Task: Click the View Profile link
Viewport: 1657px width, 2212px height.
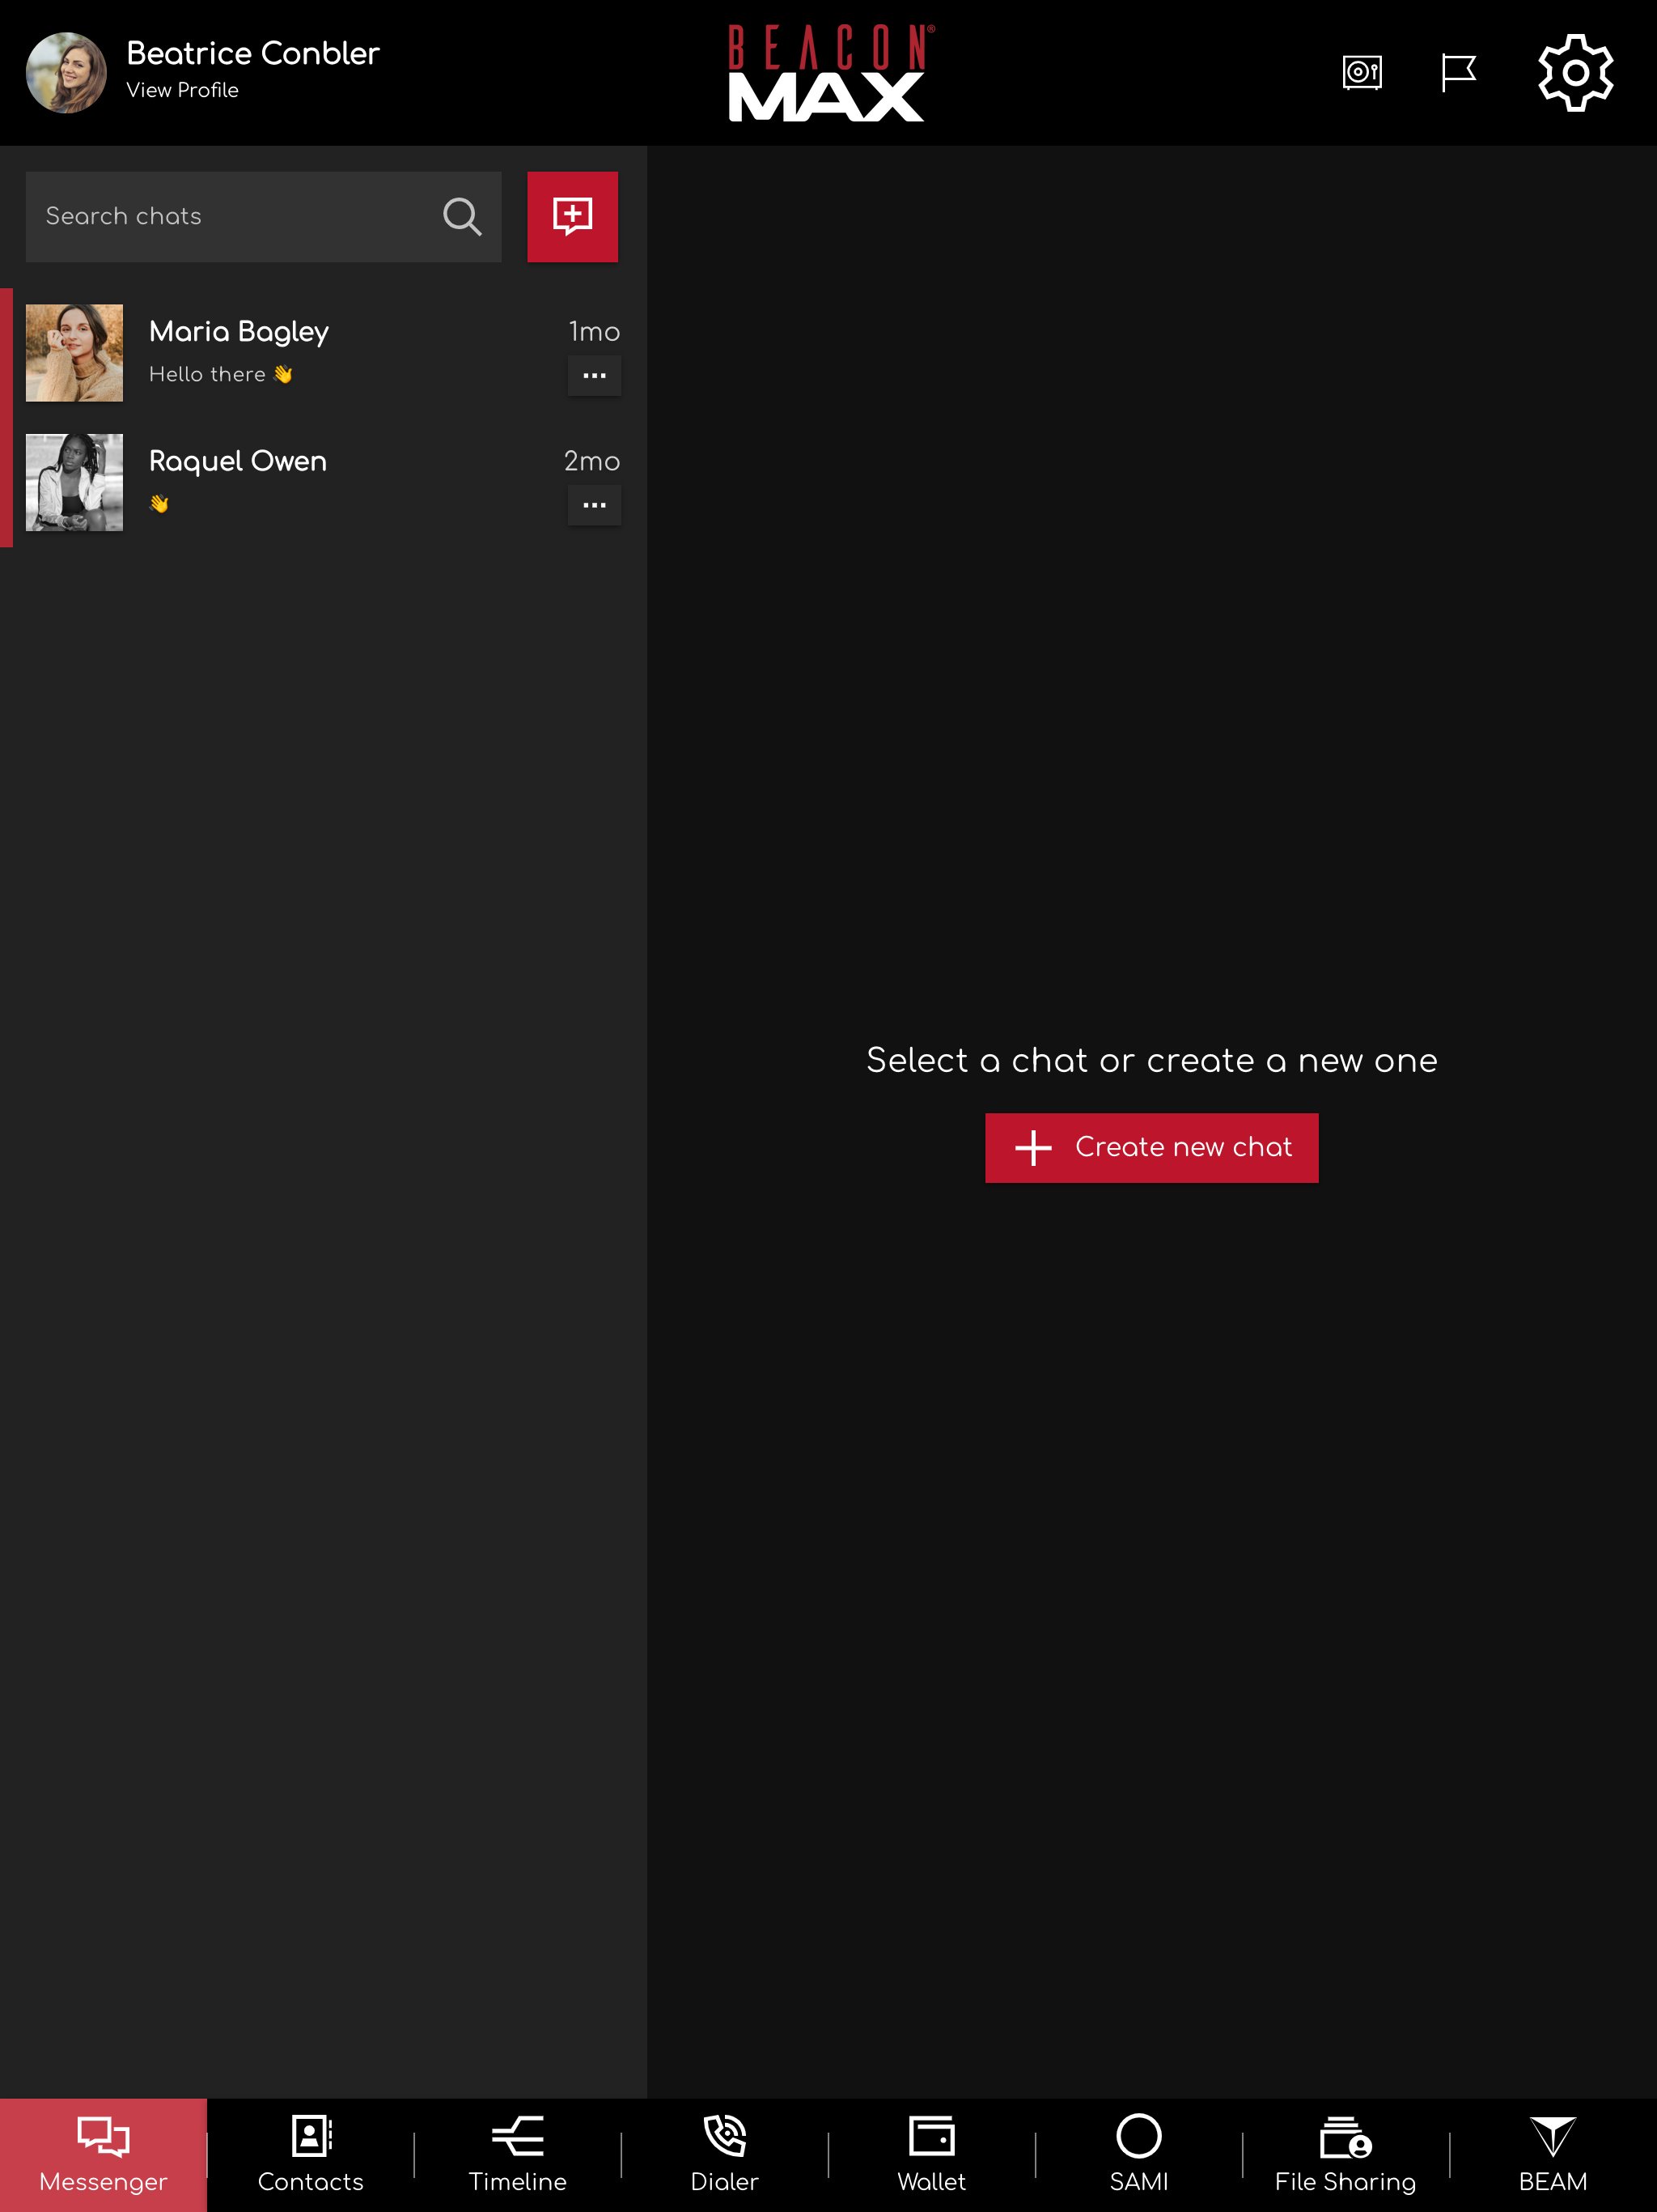Action: [183, 90]
